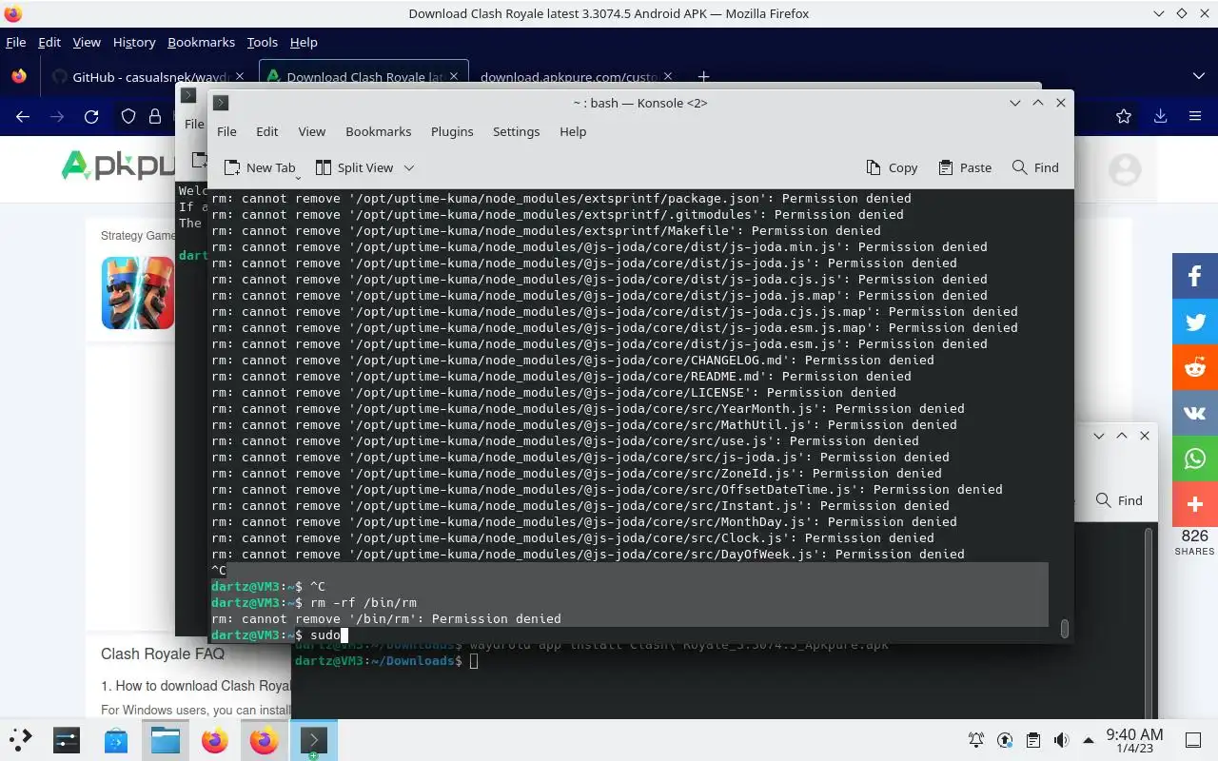Open APKPure user account avatar
This screenshot has width=1218, height=761.
tap(1125, 170)
